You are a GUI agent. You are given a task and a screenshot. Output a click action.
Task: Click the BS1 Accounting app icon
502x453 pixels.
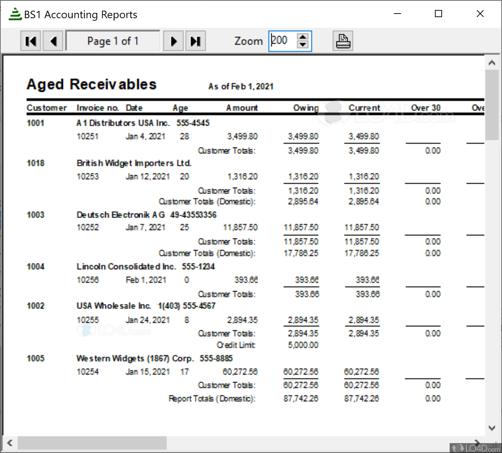click(x=15, y=14)
